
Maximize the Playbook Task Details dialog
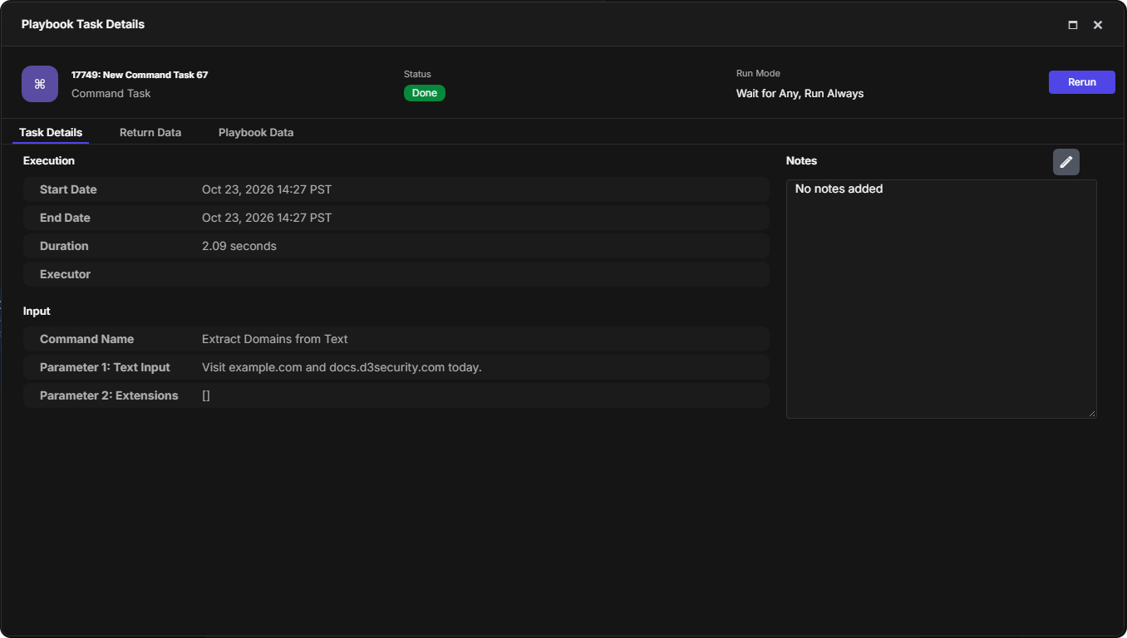1073,25
